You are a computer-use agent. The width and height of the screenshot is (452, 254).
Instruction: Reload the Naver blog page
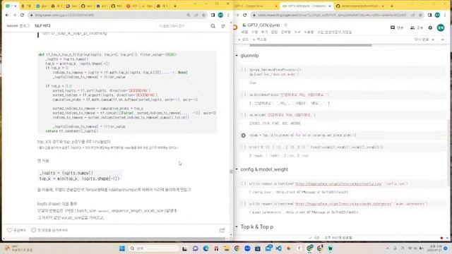tap(22, 15)
